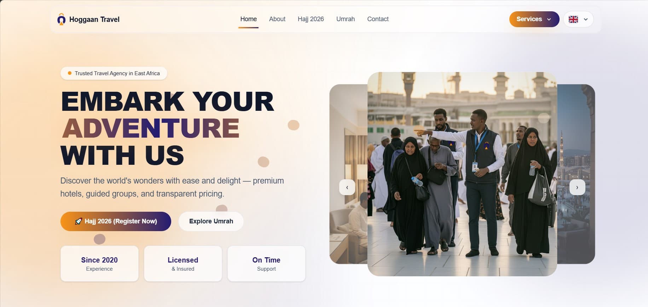Navigate to Hajj 2026 menu item
648x307 pixels.
311,19
